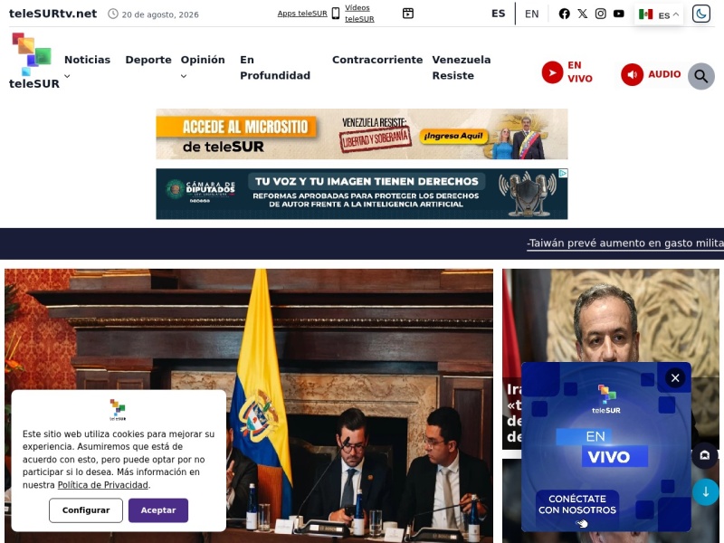Click EN VIVO text in the live popup

(x=602, y=447)
